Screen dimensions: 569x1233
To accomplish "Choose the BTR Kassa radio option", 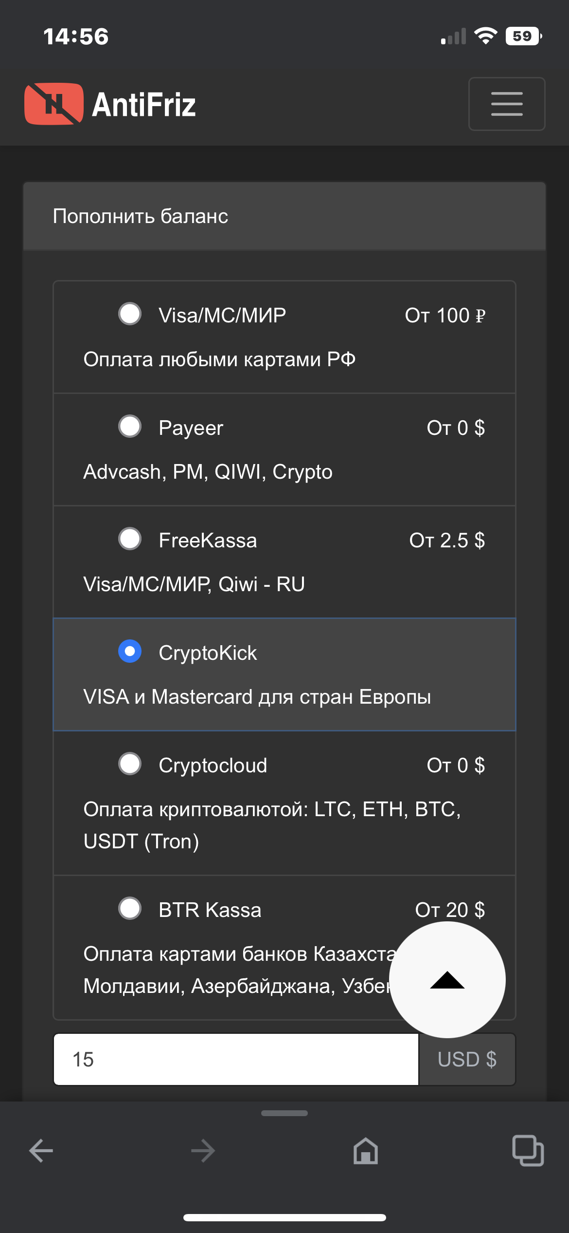I will 130,909.
